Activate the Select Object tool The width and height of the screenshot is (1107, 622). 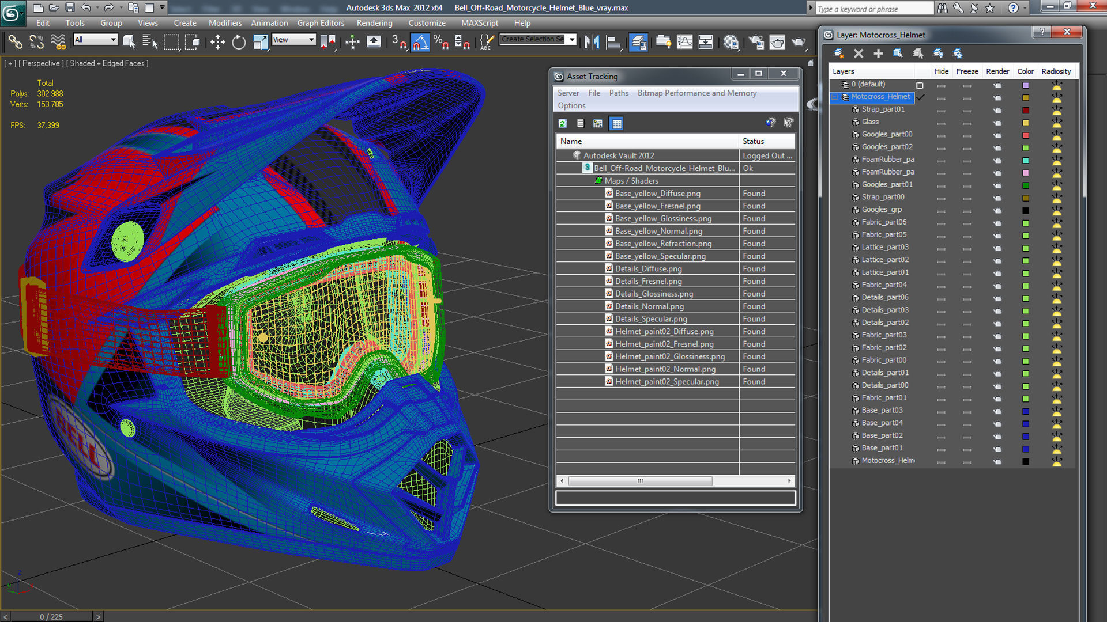pyautogui.click(x=129, y=42)
